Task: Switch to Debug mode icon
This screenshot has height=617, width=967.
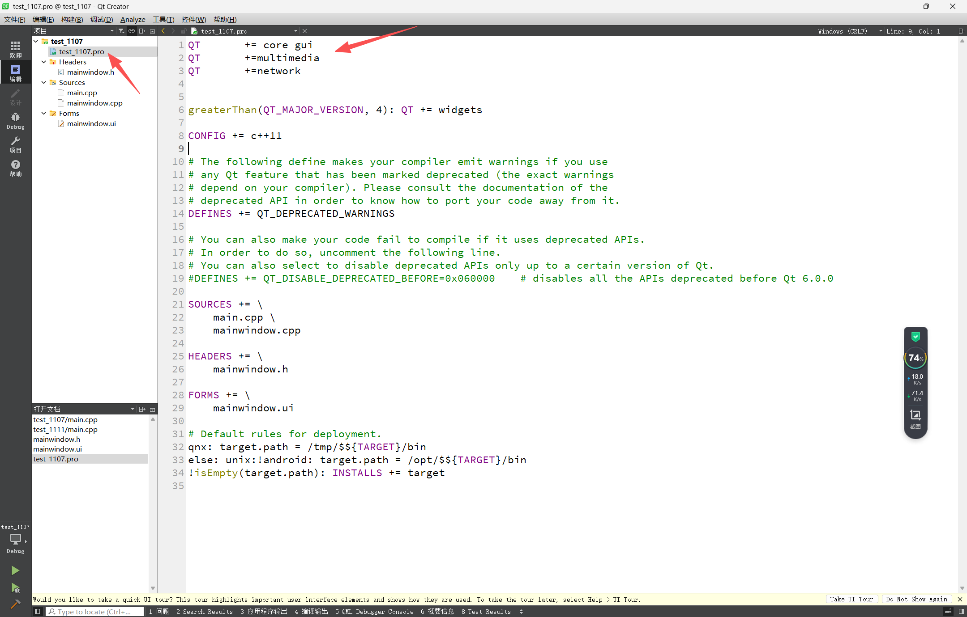Action: tap(15, 120)
